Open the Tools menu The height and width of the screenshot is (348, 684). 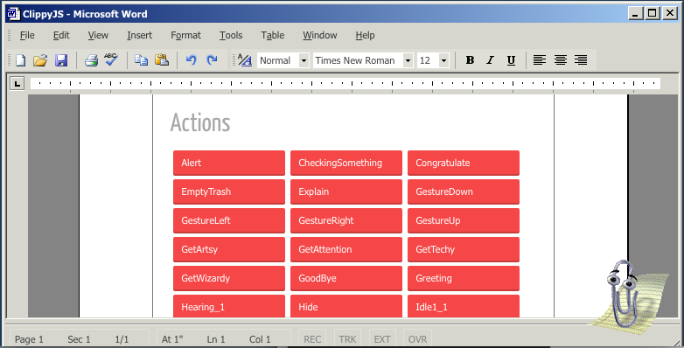click(x=231, y=35)
